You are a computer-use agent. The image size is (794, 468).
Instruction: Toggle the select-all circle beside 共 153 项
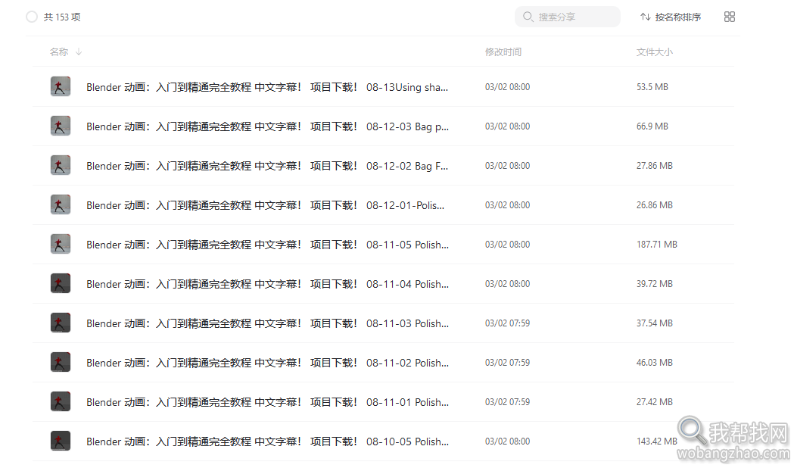[x=32, y=17]
